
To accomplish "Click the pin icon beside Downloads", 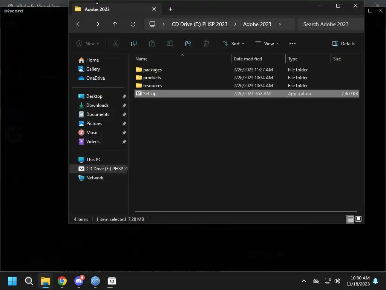I will (x=124, y=106).
